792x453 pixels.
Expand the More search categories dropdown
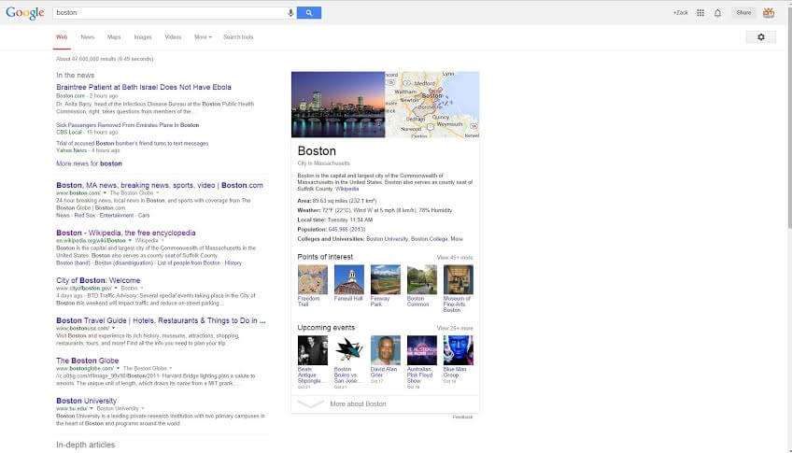coord(203,36)
